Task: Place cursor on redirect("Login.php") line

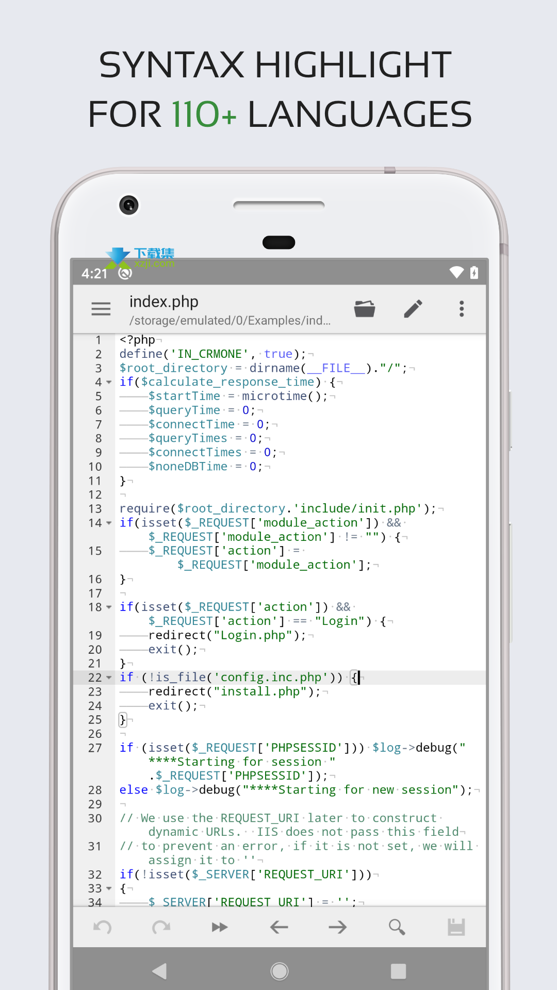Action: tap(227, 635)
